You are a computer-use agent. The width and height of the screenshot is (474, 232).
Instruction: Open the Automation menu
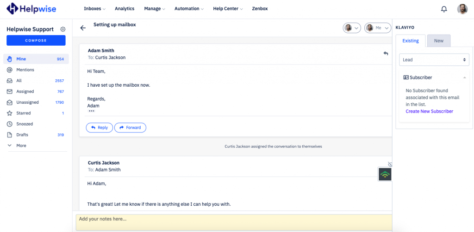pyautogui.click(x=189, y=9)
